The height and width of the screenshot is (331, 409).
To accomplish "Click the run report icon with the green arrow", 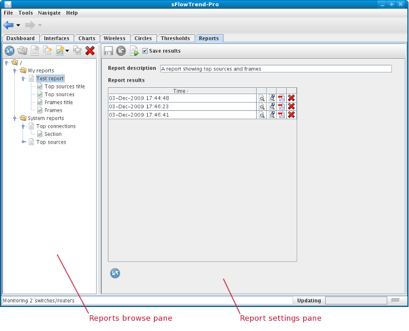I will (x=133, y=51).
